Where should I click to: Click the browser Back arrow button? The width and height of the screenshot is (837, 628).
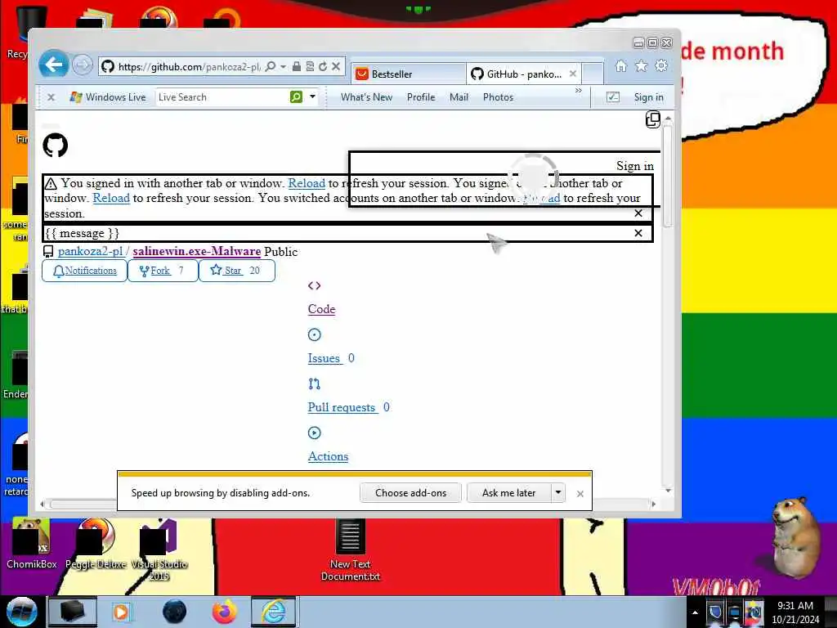tap(53, 65)
